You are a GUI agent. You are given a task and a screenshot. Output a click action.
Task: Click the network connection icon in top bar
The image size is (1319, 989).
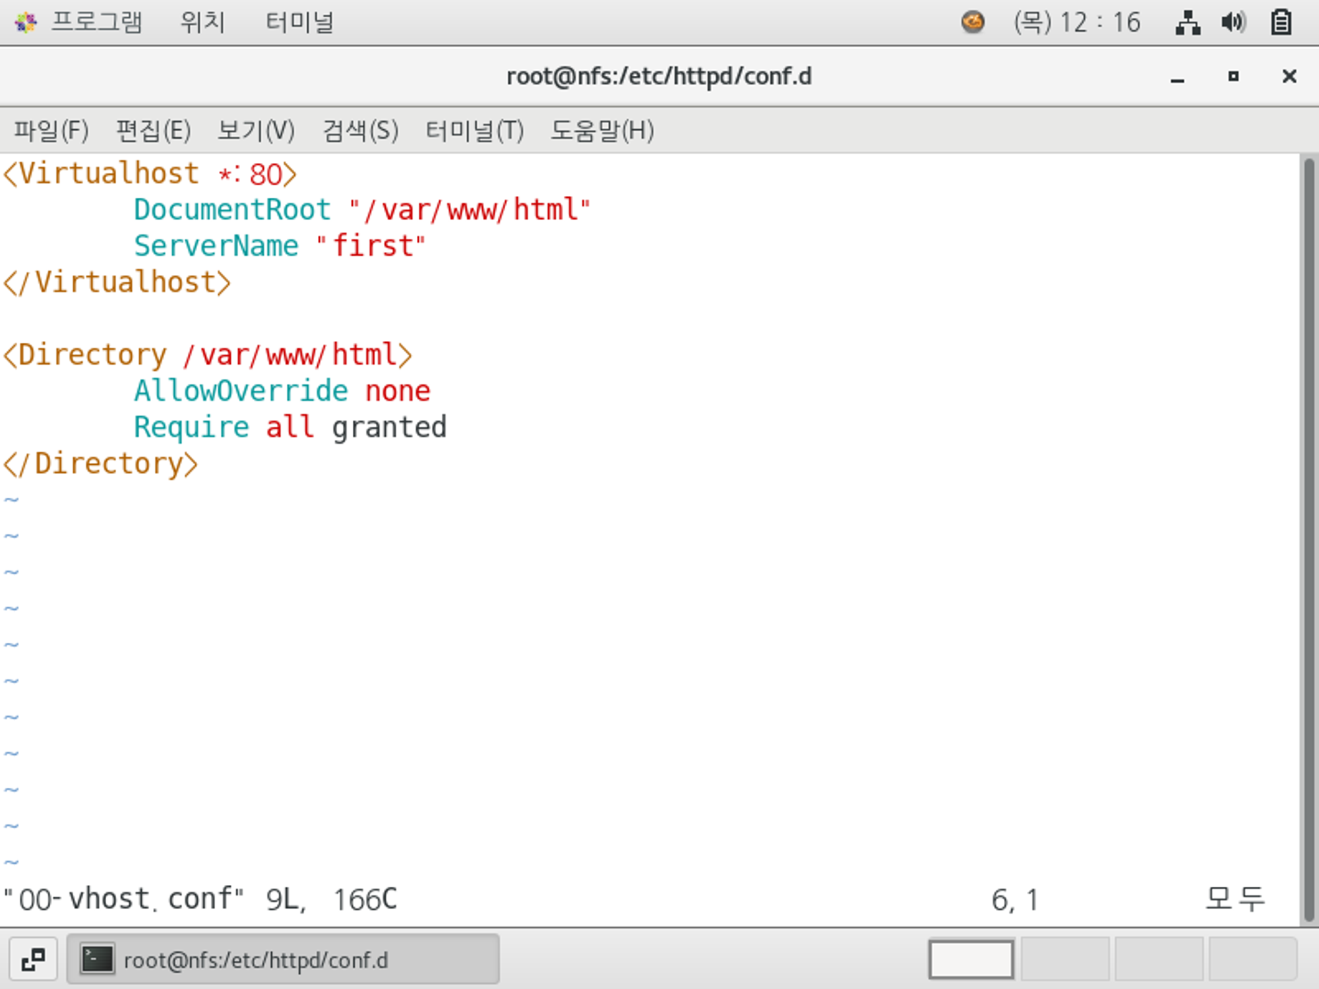(x=1188, y=22)
